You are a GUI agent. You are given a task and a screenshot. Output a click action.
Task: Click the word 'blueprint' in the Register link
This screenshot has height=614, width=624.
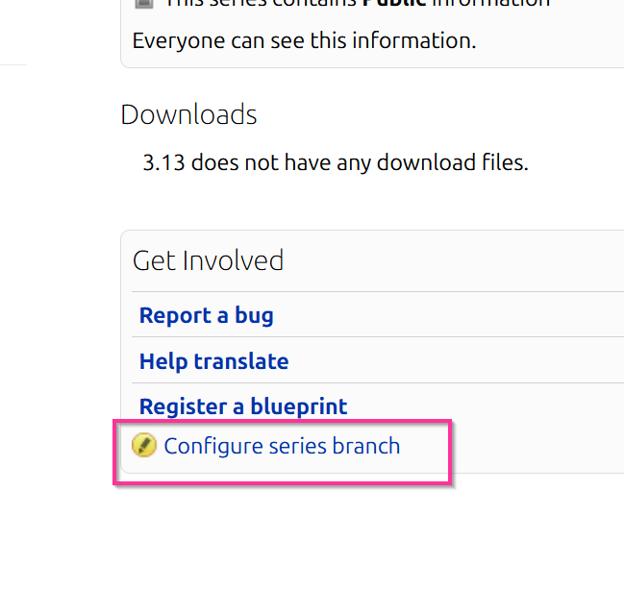coord(299,406)
